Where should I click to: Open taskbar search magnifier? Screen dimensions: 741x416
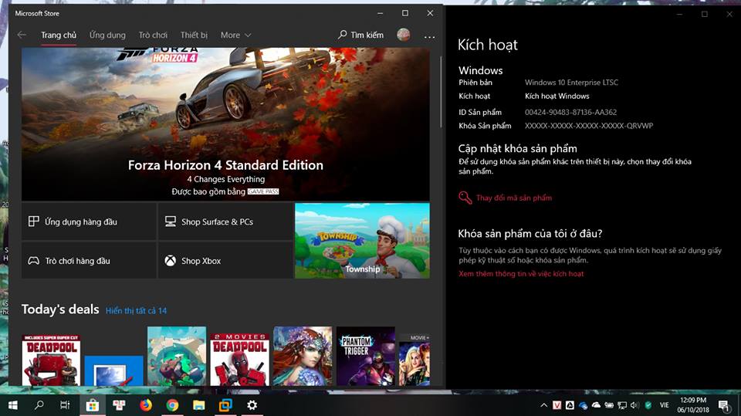(x=39, y=405)
